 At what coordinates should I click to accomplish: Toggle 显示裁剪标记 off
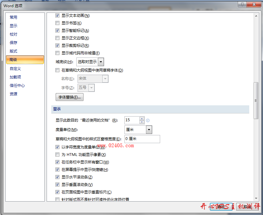[57, 45]
